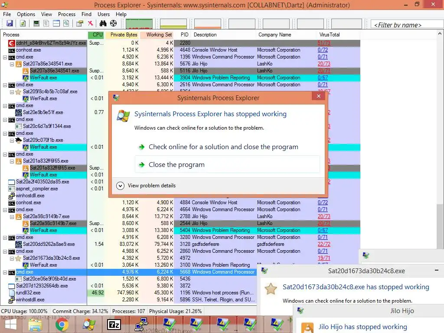Screen dimensions: 444x333
Task: Click the Save toolbar icon
Action: pyautogui.click(x=10, y=23)
